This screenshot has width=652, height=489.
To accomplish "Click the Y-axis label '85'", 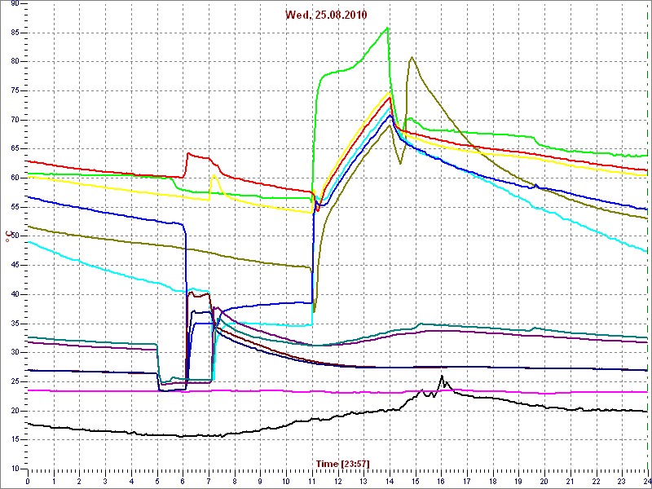I will [x=15, y=33].
